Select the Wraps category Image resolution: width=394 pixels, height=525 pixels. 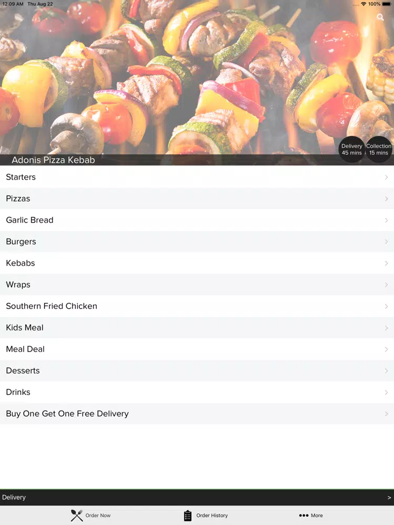click(197, 285)
